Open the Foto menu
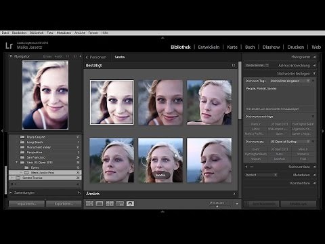 (x=50, y=33)
